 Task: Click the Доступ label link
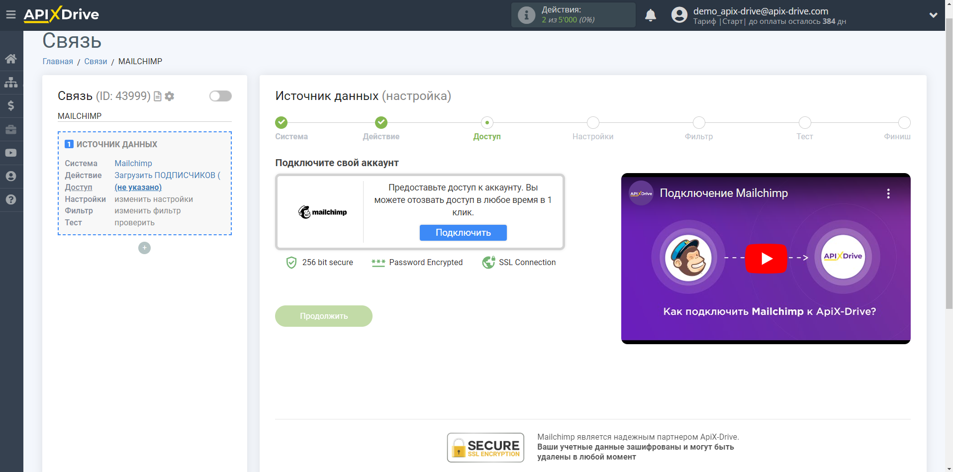(x=79, y=188)
